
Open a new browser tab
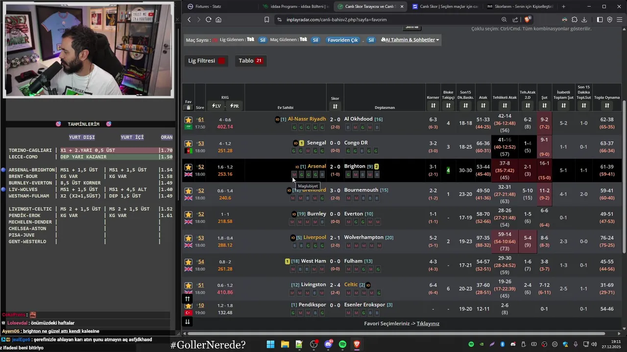[563, 6]
